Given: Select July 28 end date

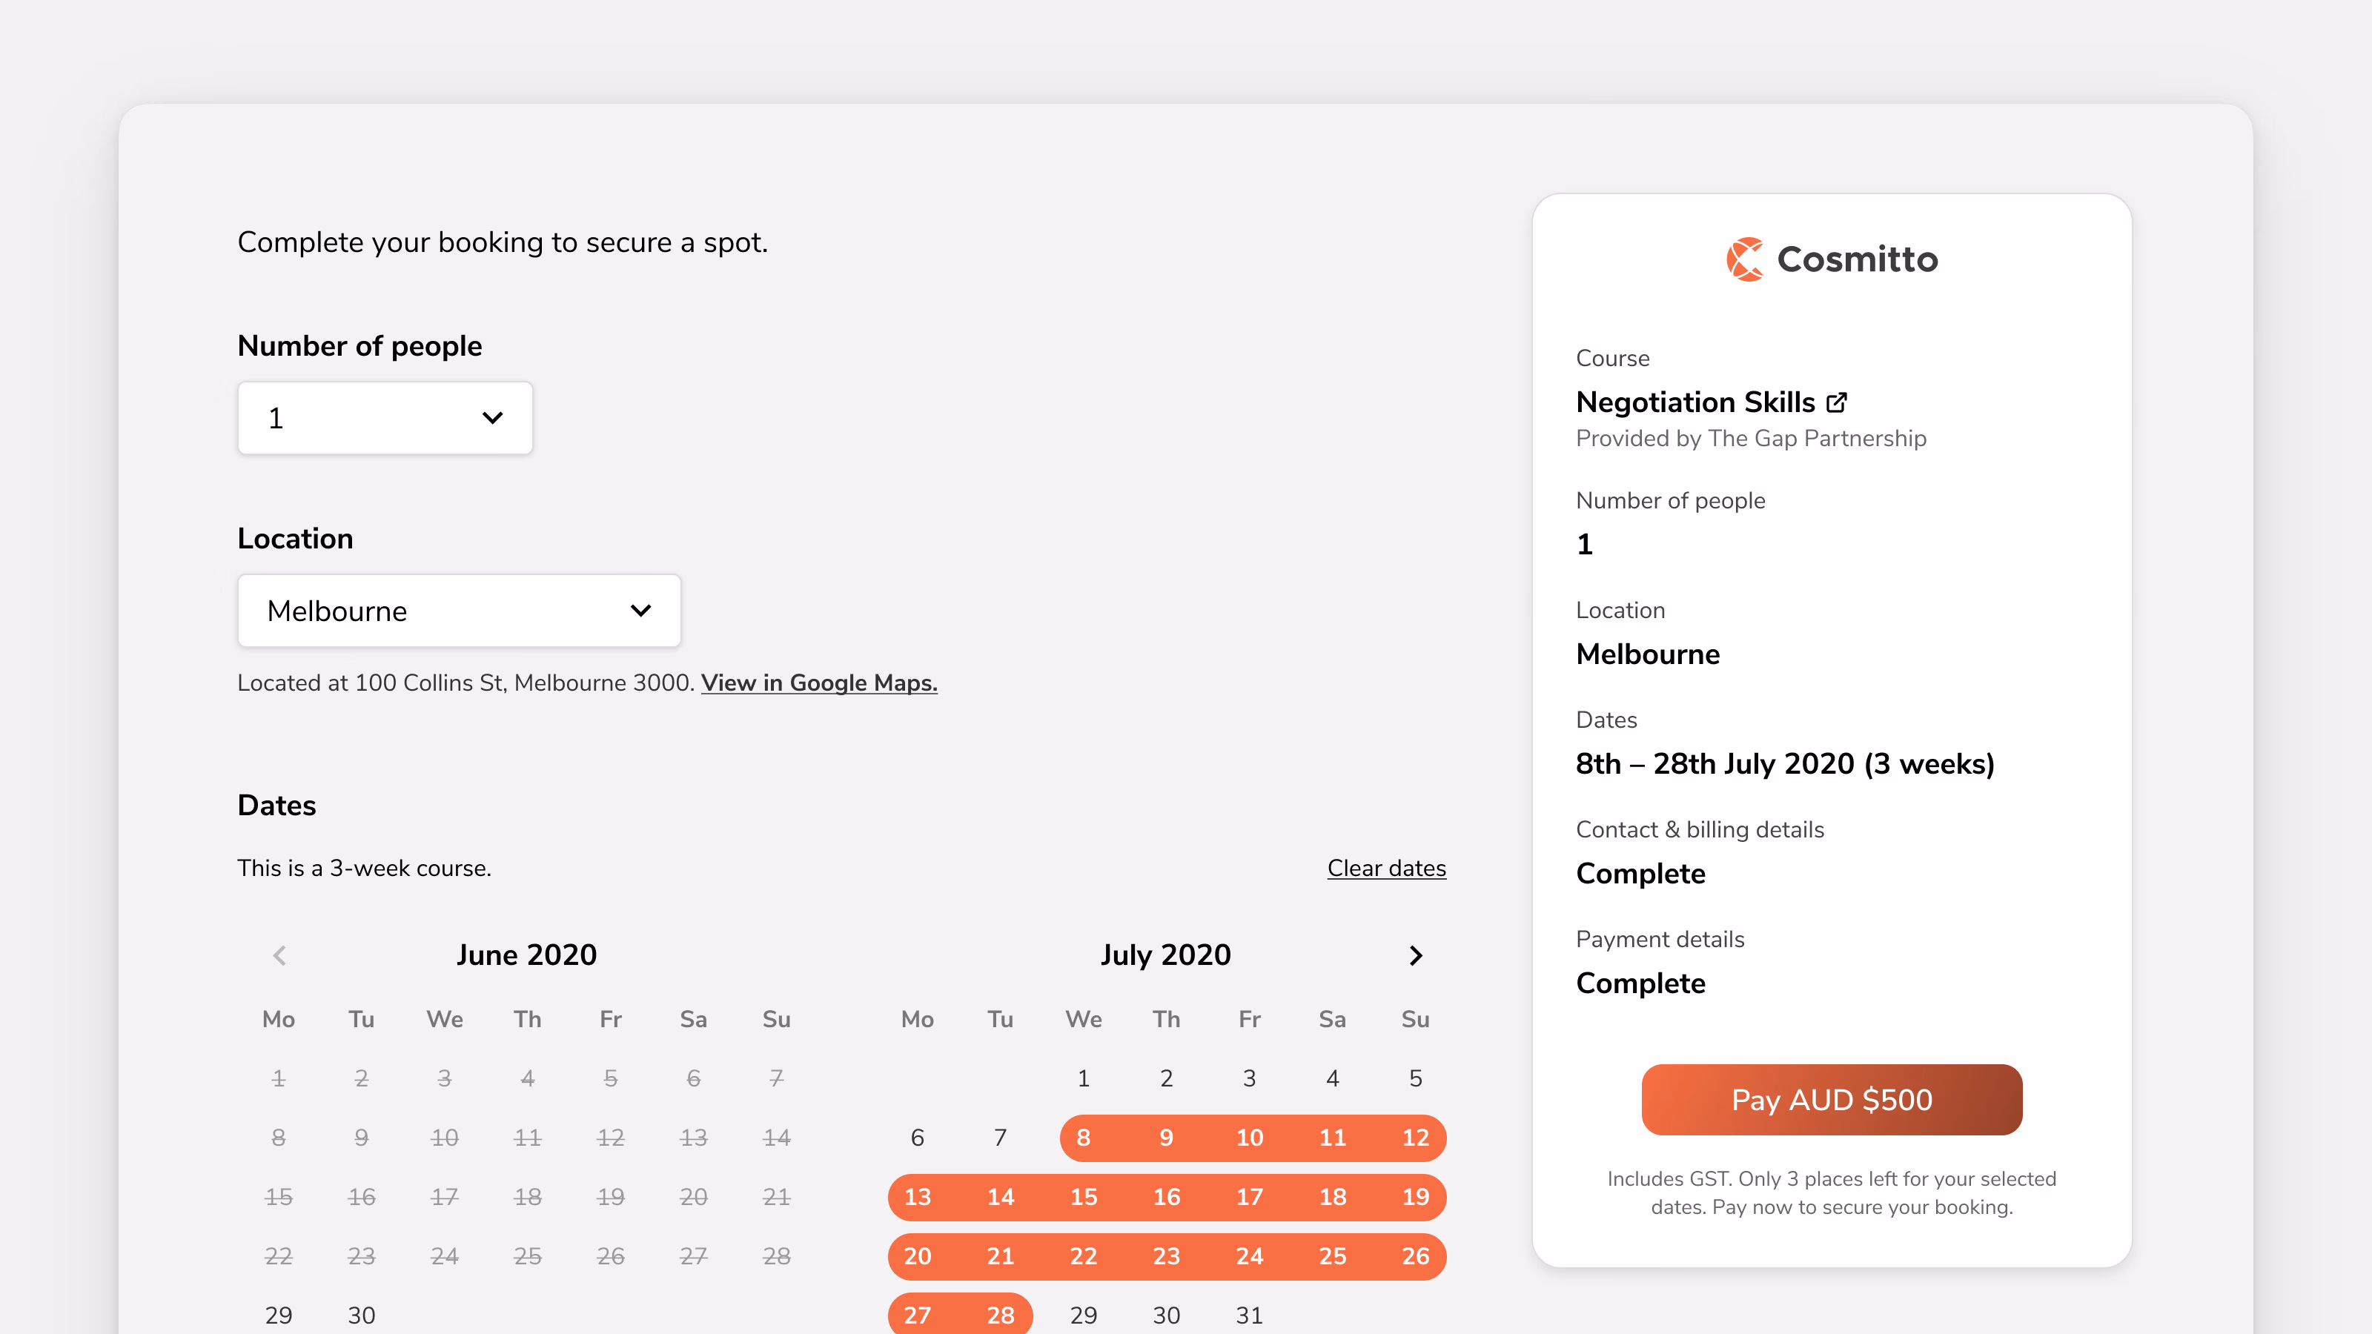Looking at the screenshot, I should 1000,1315.
